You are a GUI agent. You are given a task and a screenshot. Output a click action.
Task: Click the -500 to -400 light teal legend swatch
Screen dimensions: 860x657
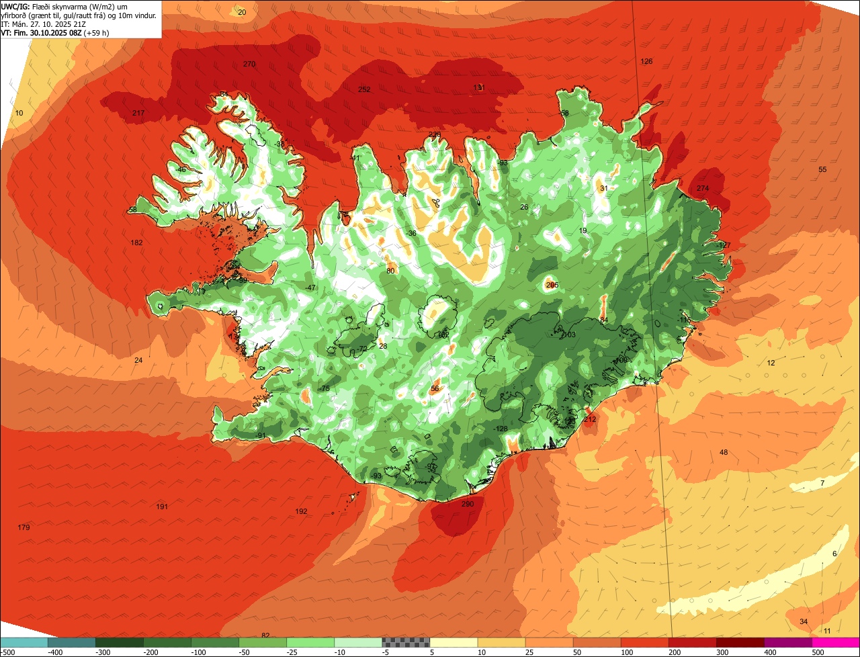[24, 642]
